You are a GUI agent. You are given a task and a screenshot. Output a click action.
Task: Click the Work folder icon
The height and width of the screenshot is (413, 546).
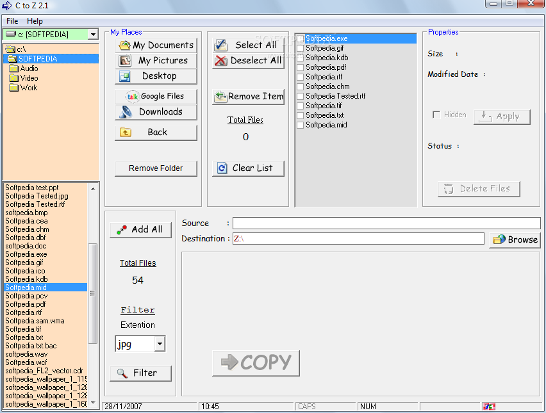pos(13,87)
